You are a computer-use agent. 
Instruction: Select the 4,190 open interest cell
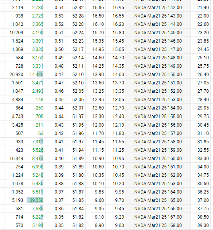click(x=35, y=33)
